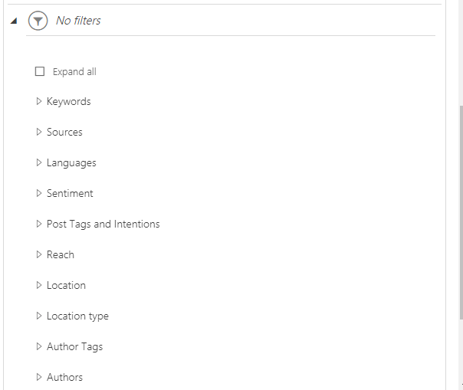Expand the Location type arrow
The height and width of the screenshot is (390, 463).
tap(38, 316)
